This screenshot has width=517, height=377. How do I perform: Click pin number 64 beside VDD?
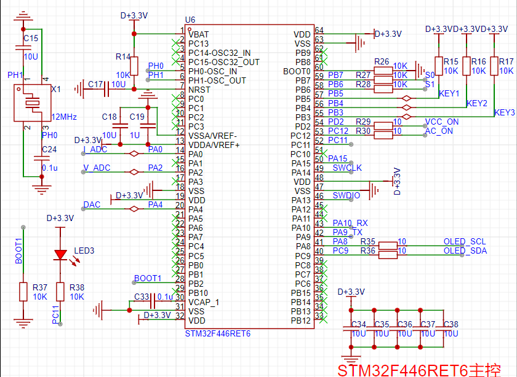click(x=319, y=30)
